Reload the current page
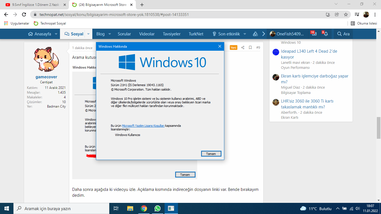The height and width of the screenshot is (214, 381). (x=24, y=14)
